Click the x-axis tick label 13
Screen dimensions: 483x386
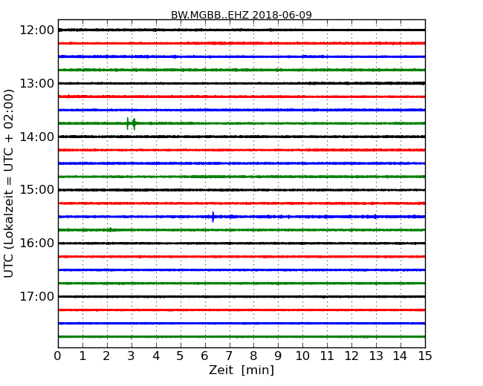point(376,356)
